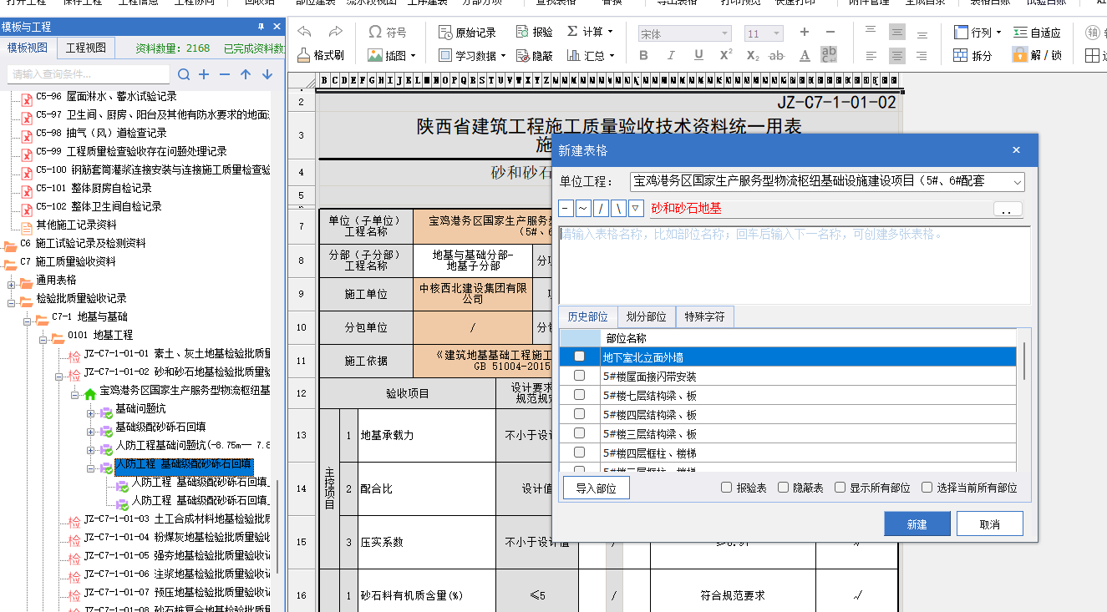This screenshot has height=612, width=1107.
Task: Select the 特殊字符 tab in dialog
Action: [705, 317]
